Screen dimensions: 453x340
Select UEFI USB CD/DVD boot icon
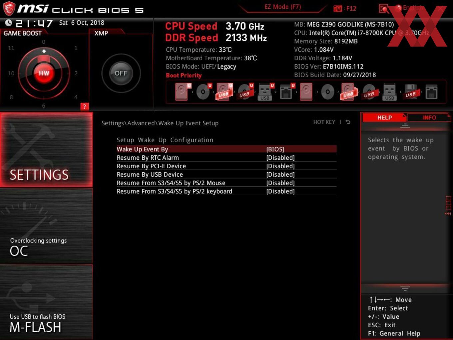tap(245, 92)
